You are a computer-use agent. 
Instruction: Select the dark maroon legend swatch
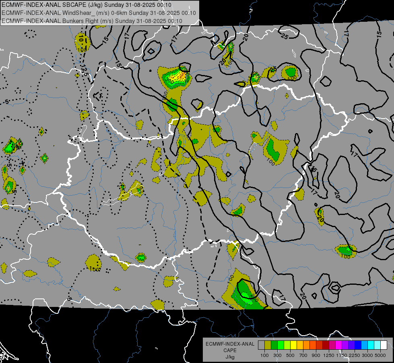(x=326, y=345)
